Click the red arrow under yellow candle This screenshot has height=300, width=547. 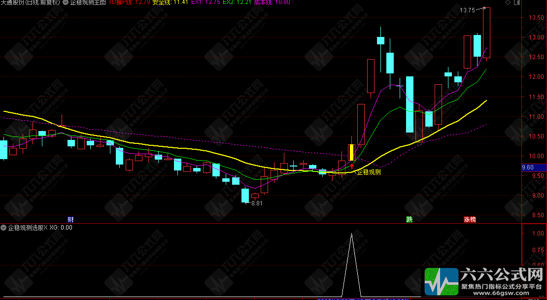[352, 166]
